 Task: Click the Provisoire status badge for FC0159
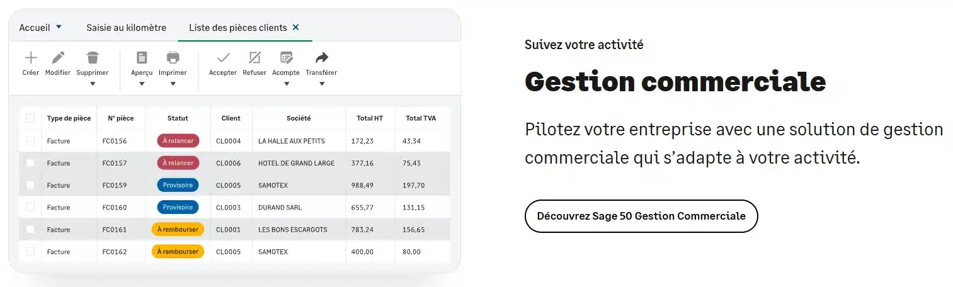(x=178, y=185)
